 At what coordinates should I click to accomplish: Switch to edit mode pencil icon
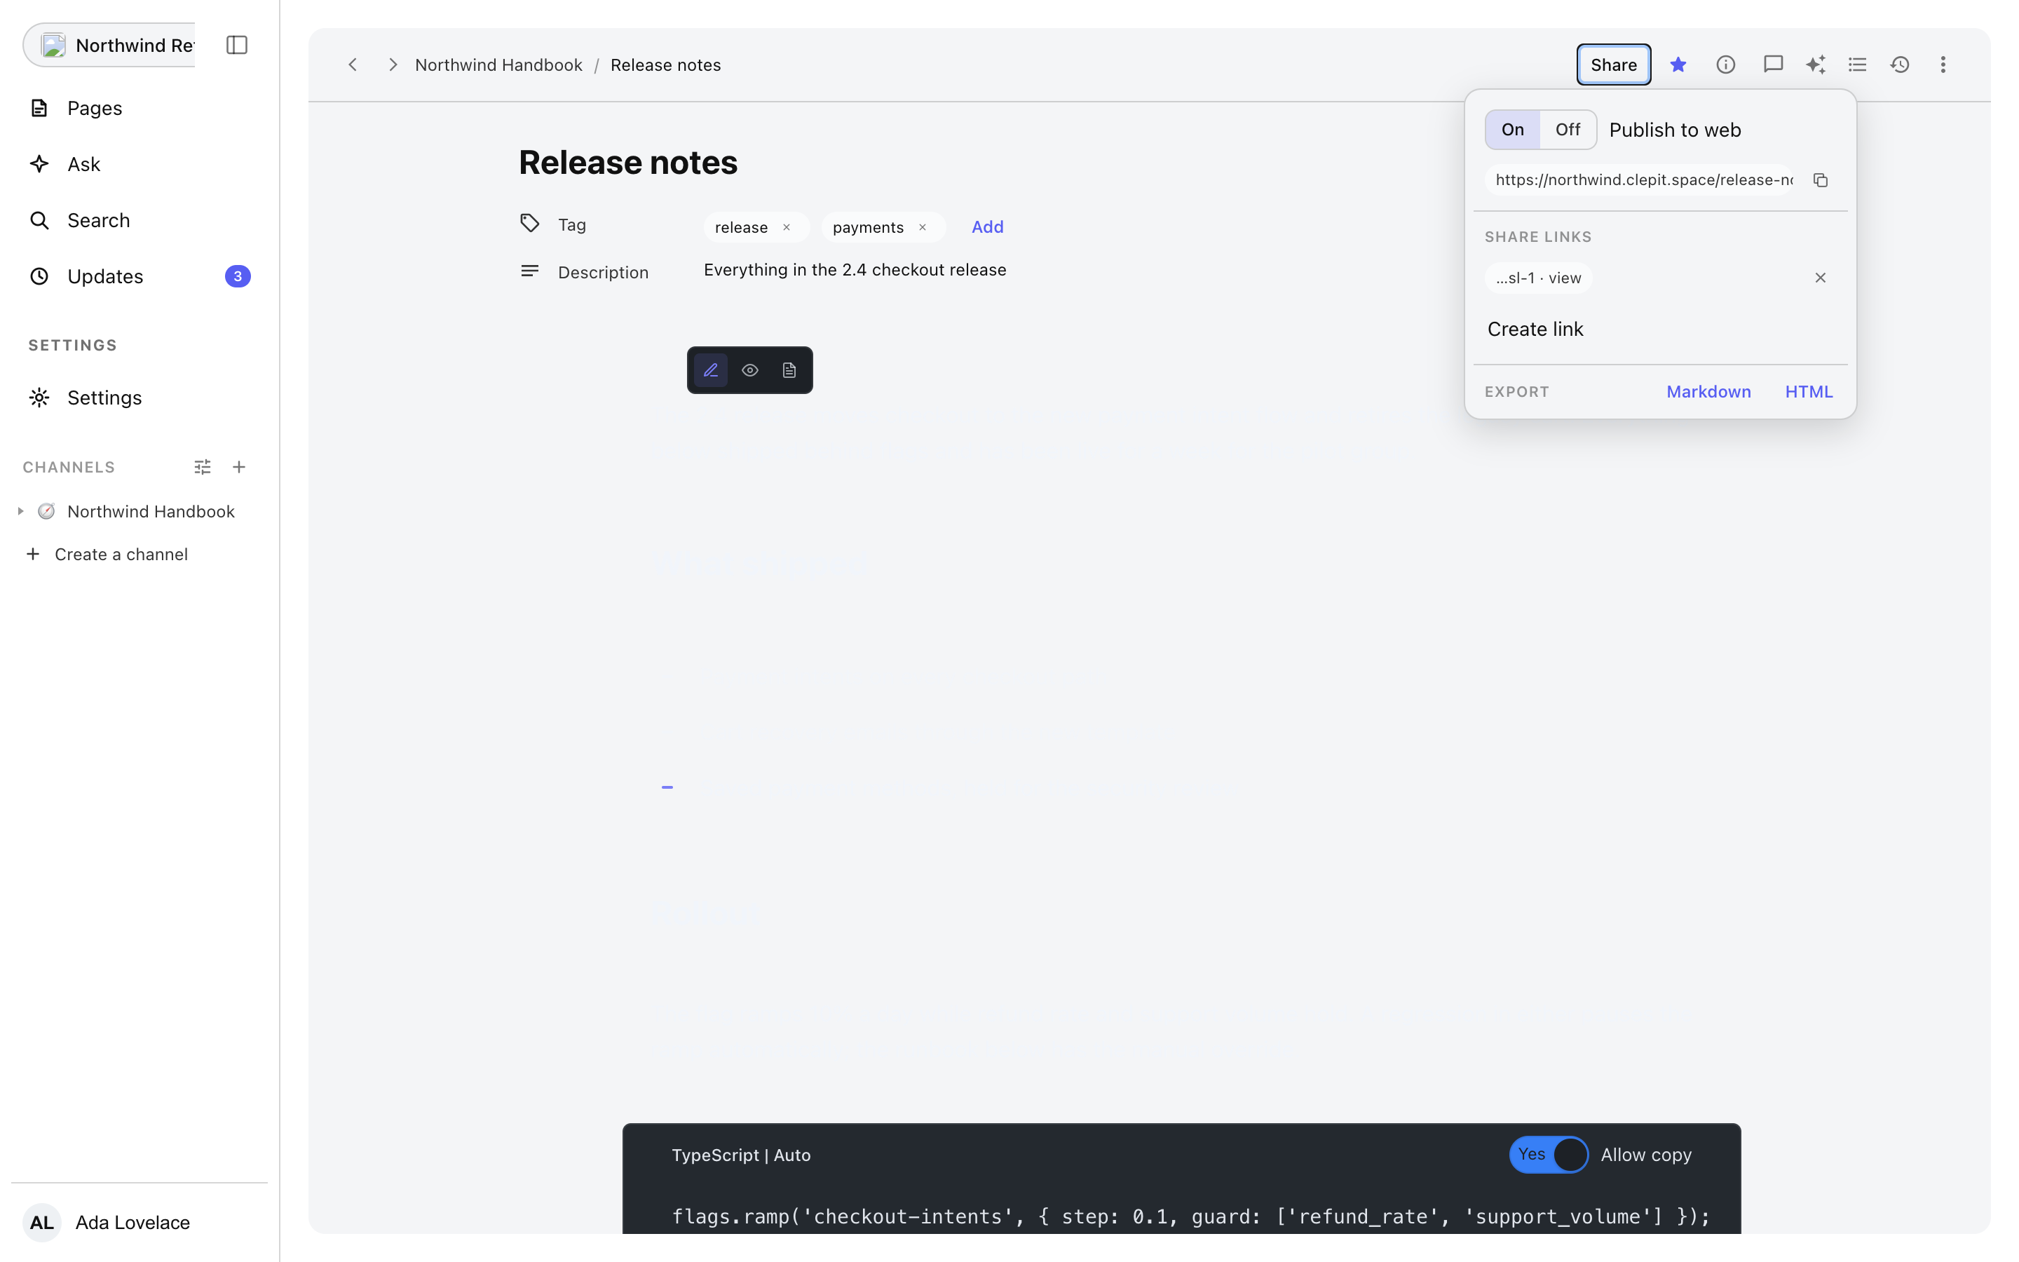click(x=711, y=369)
